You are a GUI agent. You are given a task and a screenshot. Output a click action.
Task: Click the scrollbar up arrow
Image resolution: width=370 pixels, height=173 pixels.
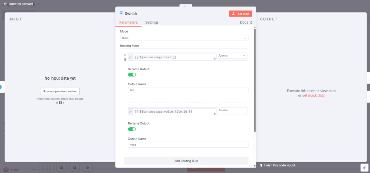click(254, 27)
